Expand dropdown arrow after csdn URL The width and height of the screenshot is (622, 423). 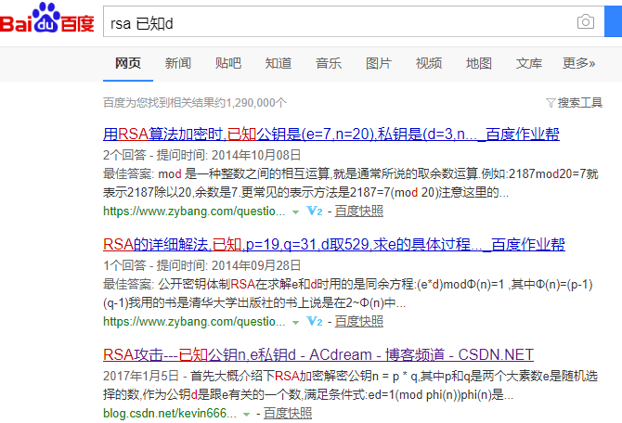[246, 415]
